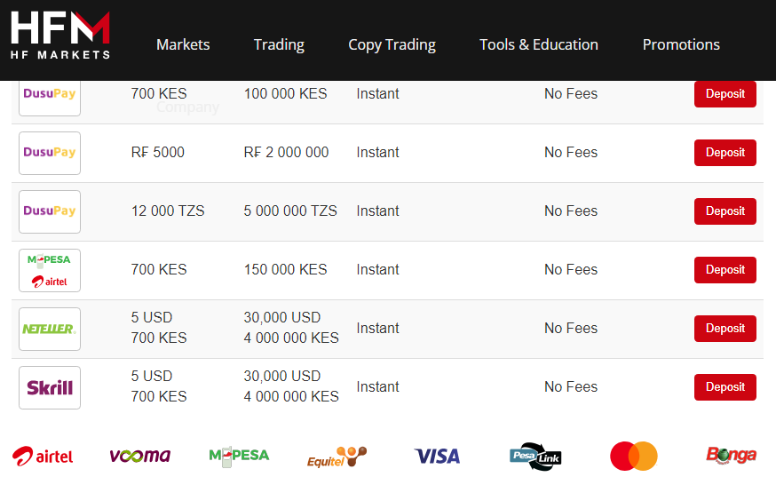Viewport: 776px width, 477px height.
Task: Open the Trading menu
Action: point(279,44)
